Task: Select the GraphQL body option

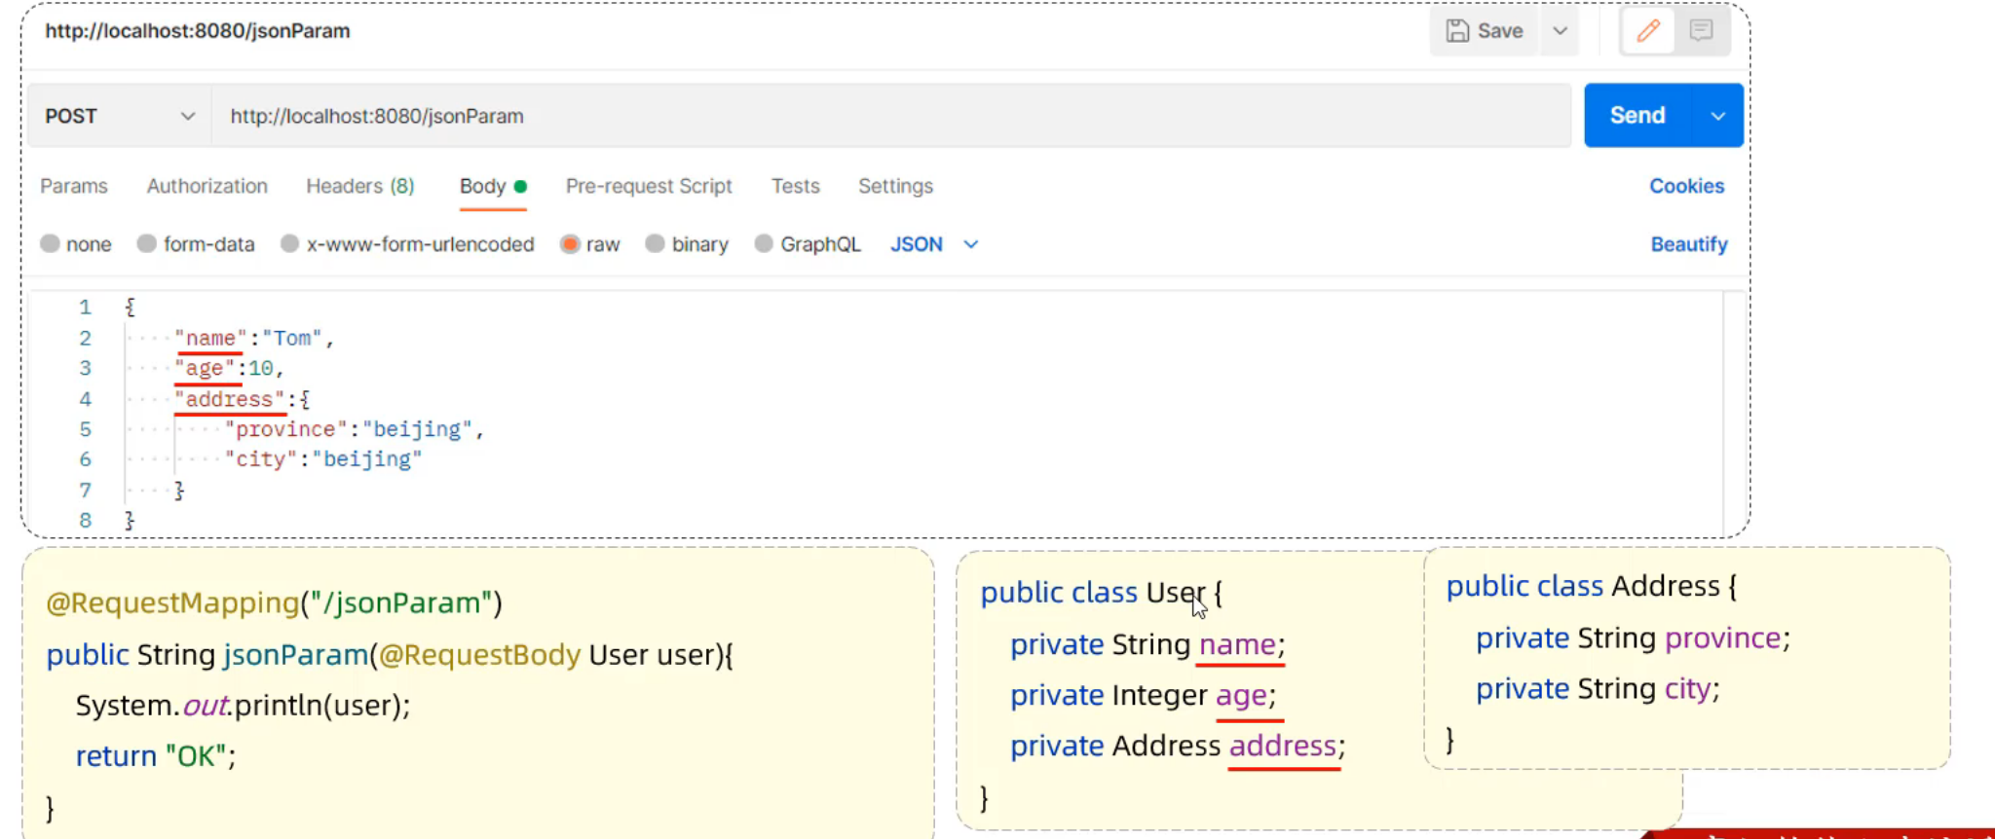Action: pos(765,243)
